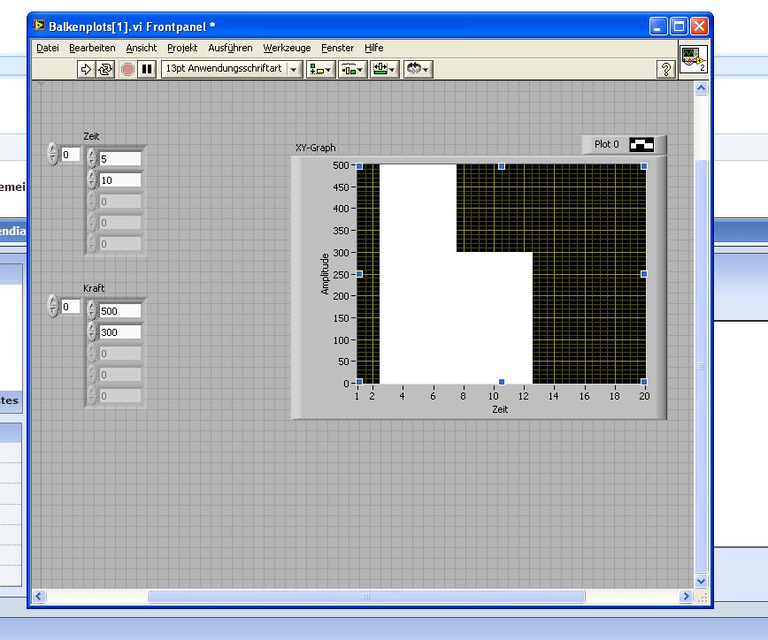
Task: Click the VI icon pane thumbnail
Action: [x=694, y=59]
